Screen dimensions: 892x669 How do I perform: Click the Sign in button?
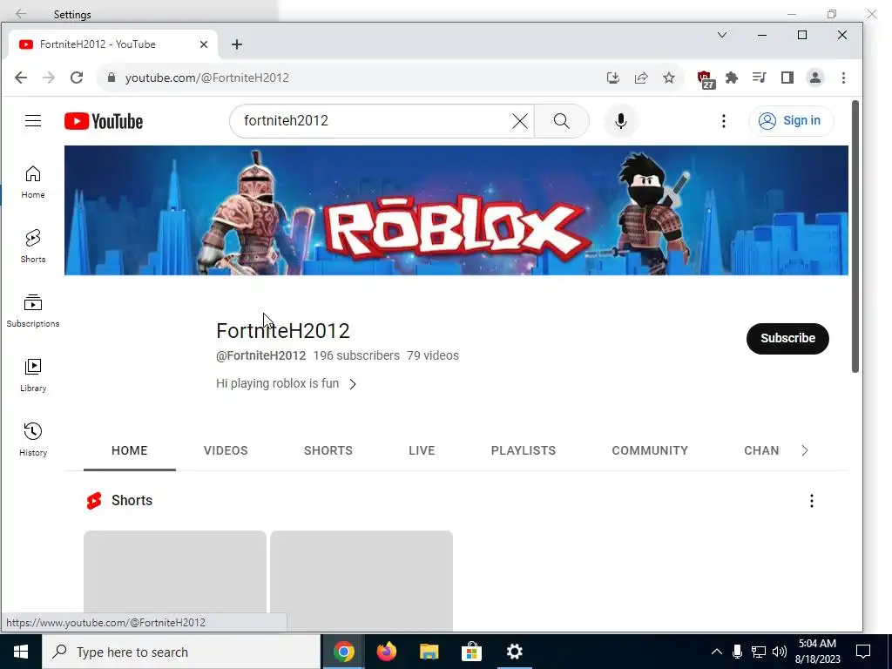tap(791, 120)
